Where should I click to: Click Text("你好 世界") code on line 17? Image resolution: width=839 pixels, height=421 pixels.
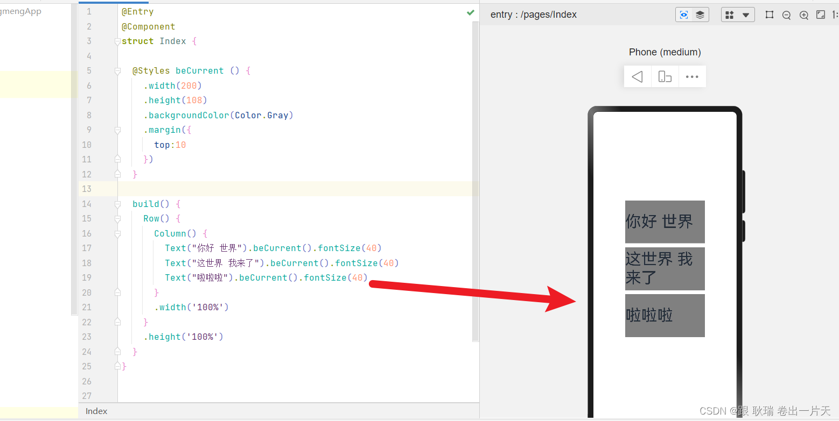click(206, 248)
